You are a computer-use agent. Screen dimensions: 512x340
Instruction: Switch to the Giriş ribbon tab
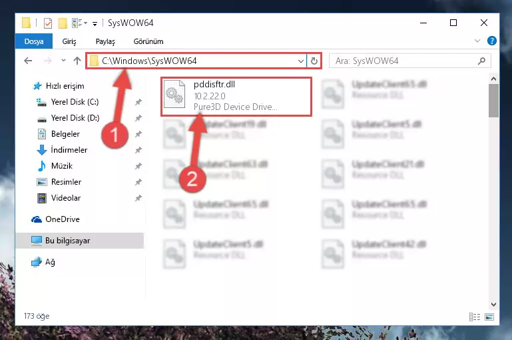[x=69, y=41]
